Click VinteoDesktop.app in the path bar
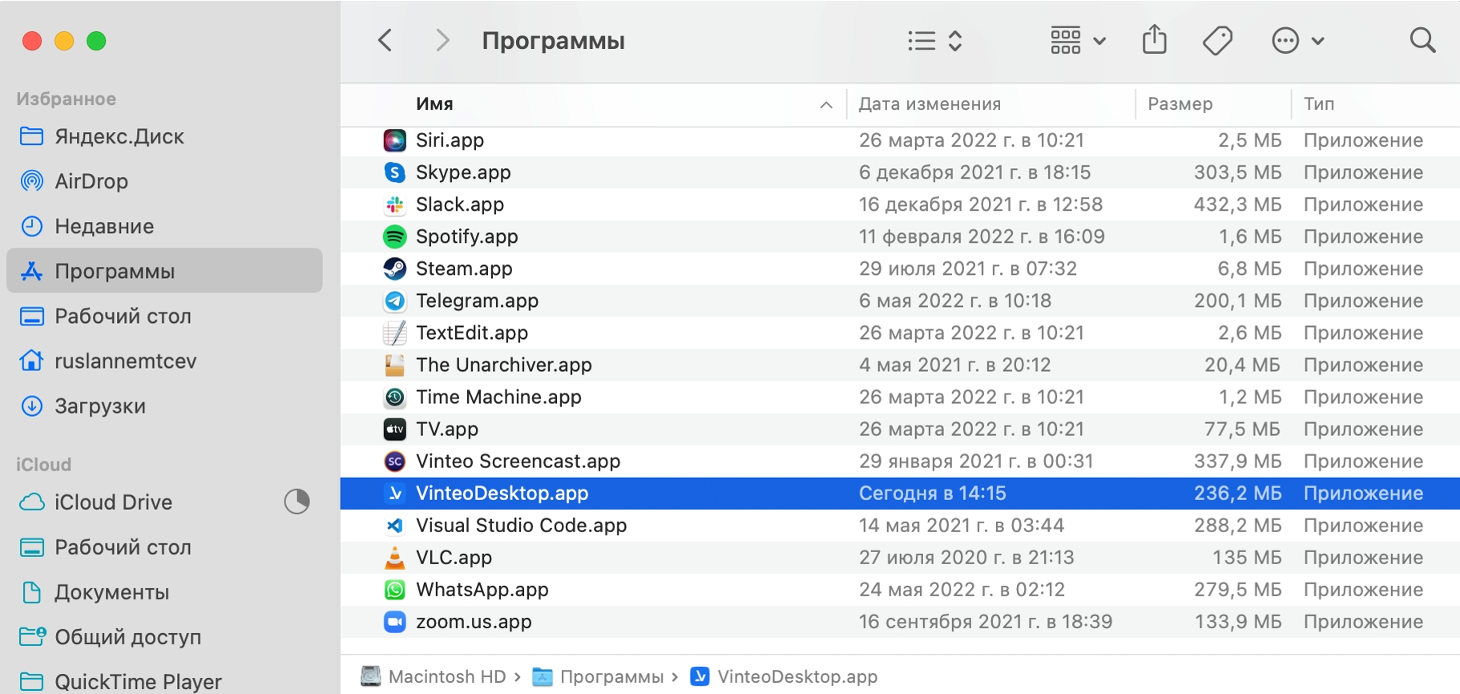The image size is (1460, 694). 784,676
